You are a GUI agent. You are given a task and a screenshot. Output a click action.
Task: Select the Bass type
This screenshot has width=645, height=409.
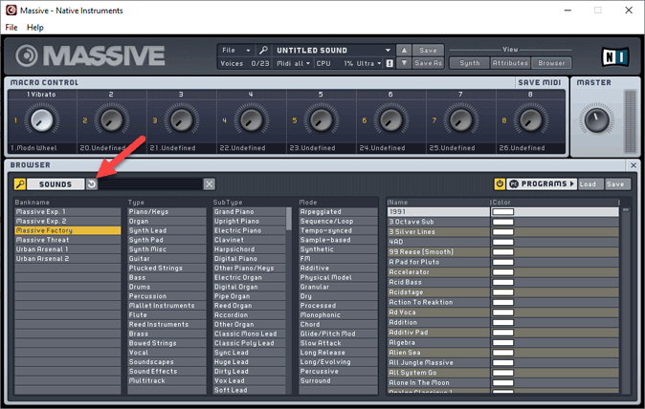point(167,277)
